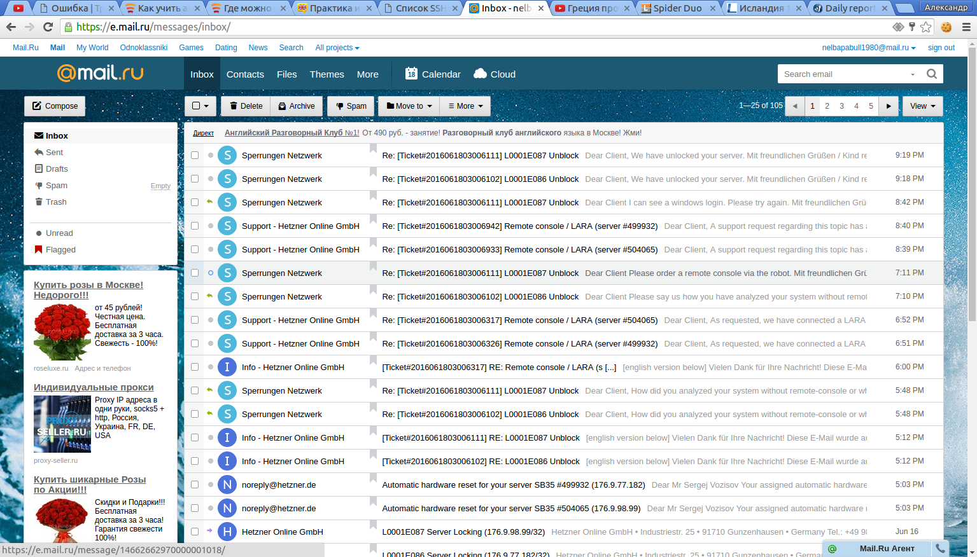Go to next page arrow in pagination
The width and height of the screenshot is (977, 557).
[x=889, y=106]
